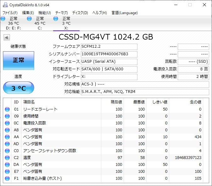Click the power on hours field 2 時間

click(193, 77)
